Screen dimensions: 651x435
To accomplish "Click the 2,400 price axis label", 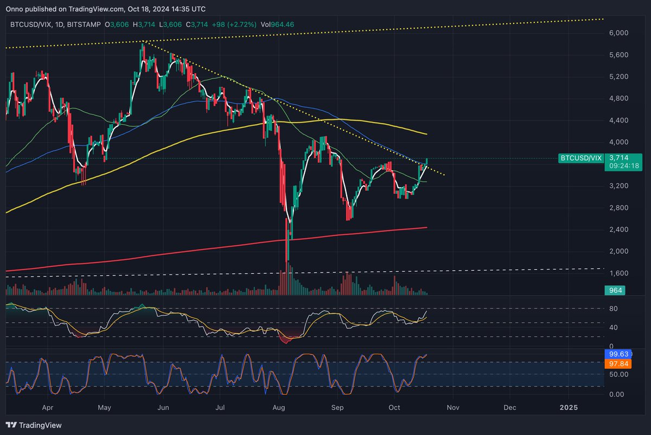I will tap(619, 229).
